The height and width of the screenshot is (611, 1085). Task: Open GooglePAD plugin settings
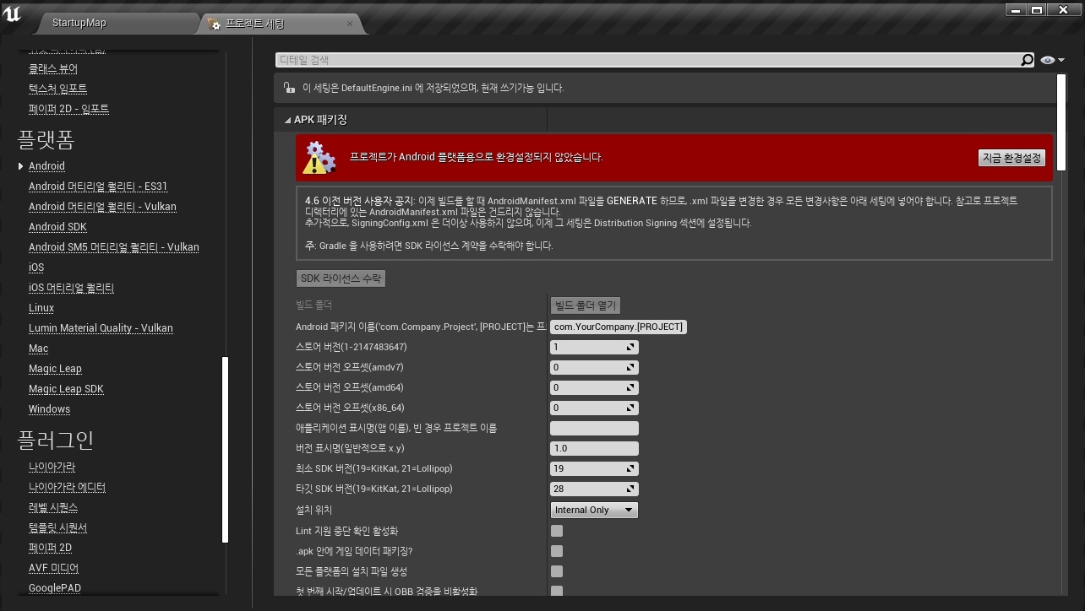[x=55, y=588]
